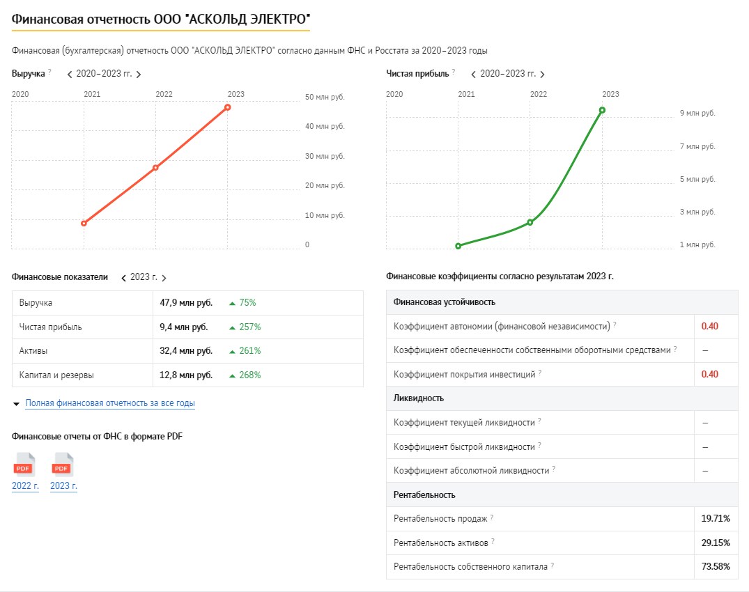Switch Финансовые показатели to the next year
Viewport: 749px width, 592px height.
coord(164,278)
